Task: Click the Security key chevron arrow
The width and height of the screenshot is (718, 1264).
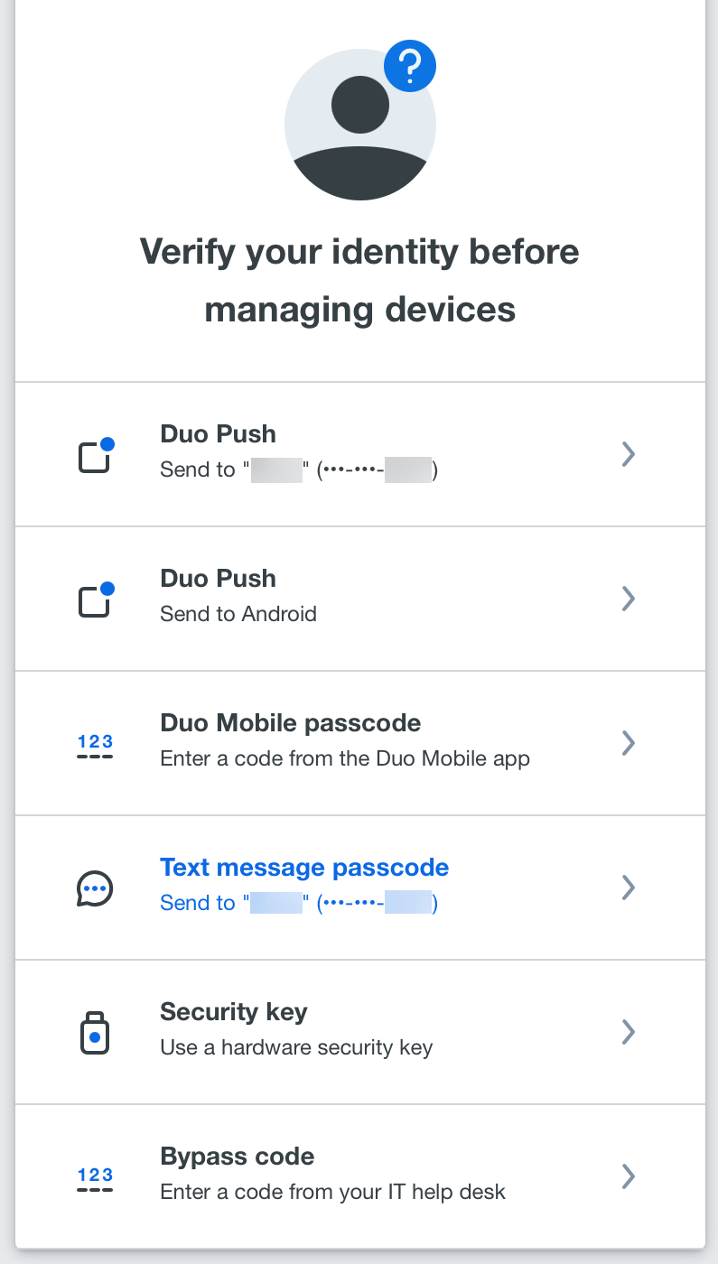Action: (x=629, y=1032)
